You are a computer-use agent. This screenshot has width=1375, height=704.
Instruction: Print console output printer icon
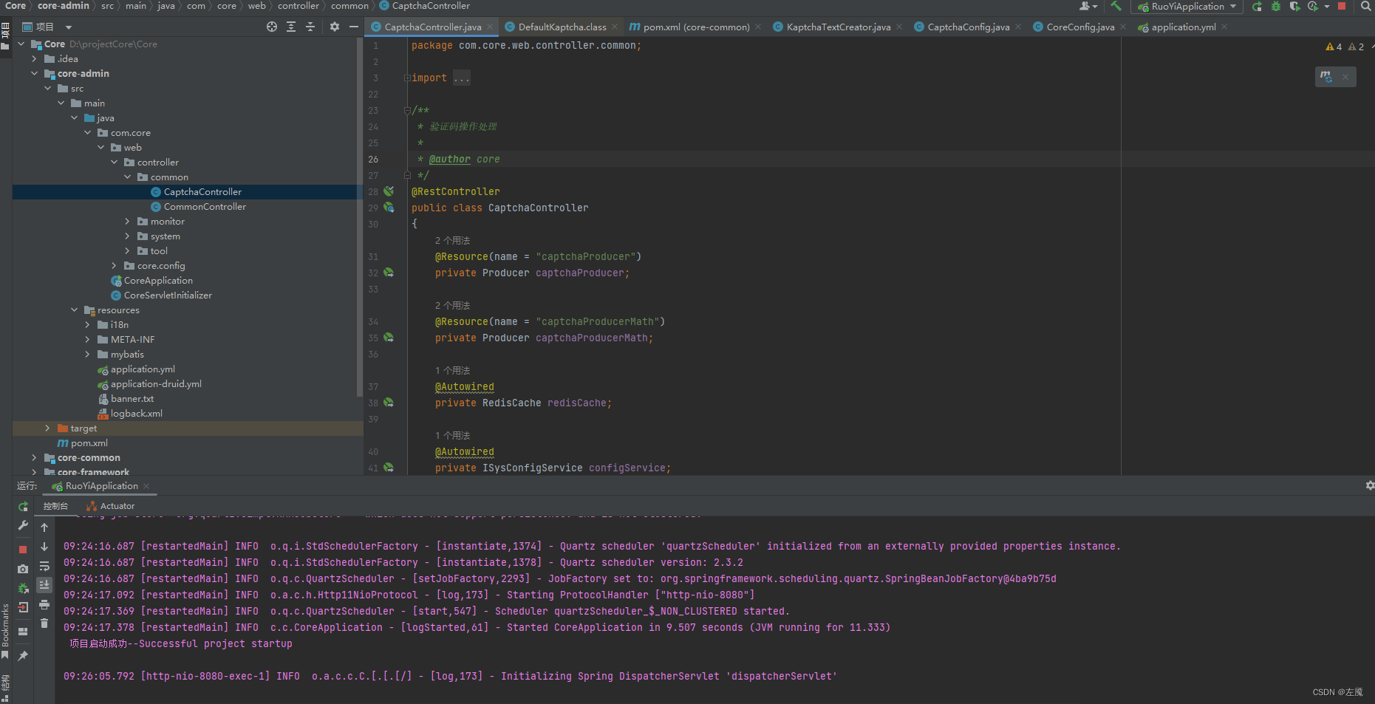[44, 604]
